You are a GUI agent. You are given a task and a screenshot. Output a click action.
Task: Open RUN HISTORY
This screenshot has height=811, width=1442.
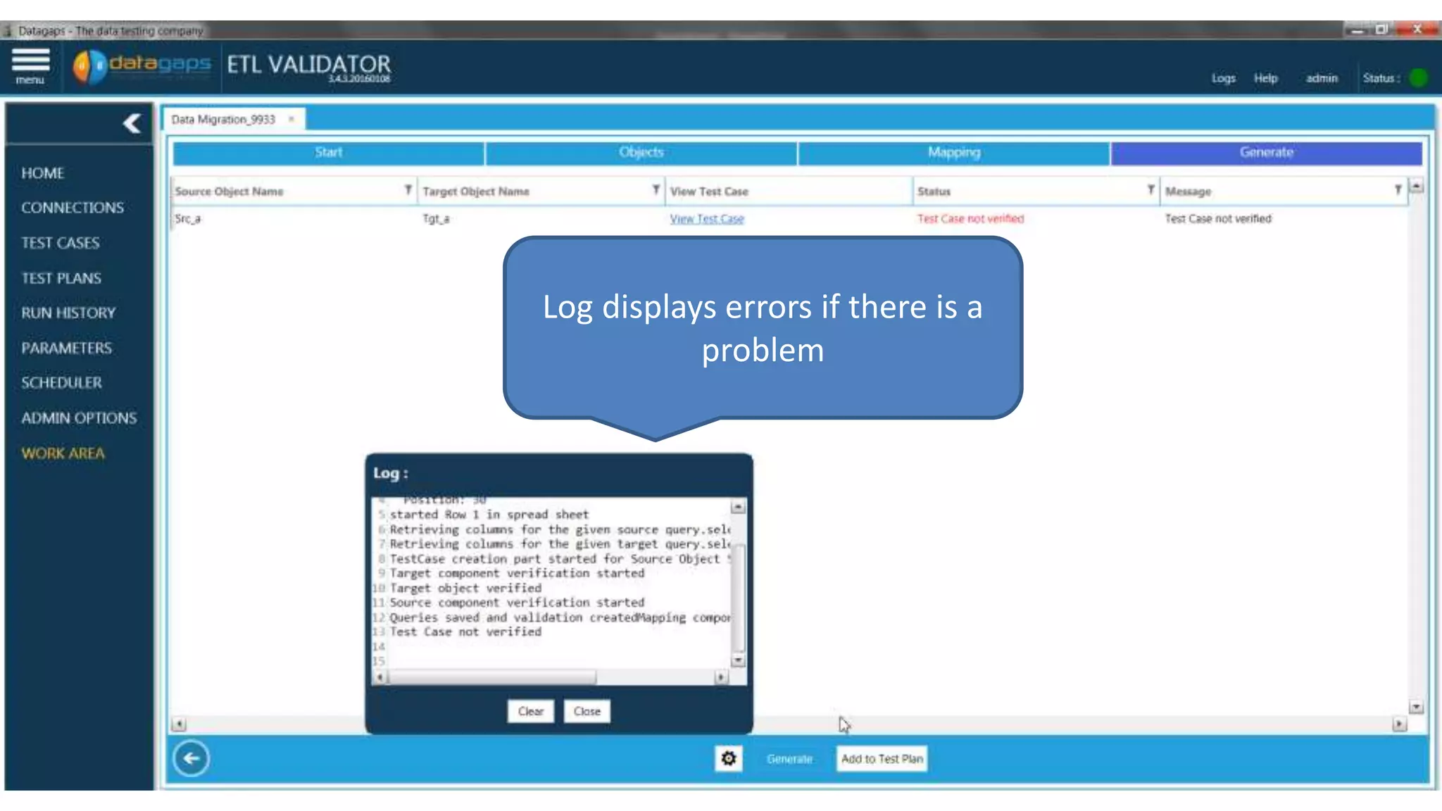click(68, 313)
